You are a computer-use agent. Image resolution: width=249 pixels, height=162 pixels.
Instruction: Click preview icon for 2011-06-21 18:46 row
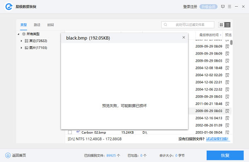(x=227, y=104)
